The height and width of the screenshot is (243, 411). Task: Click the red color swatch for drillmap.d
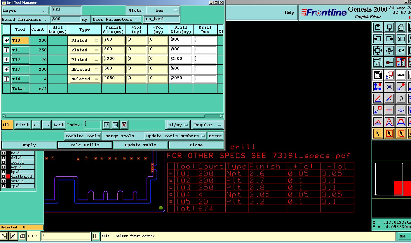click(x=8, y=176)
